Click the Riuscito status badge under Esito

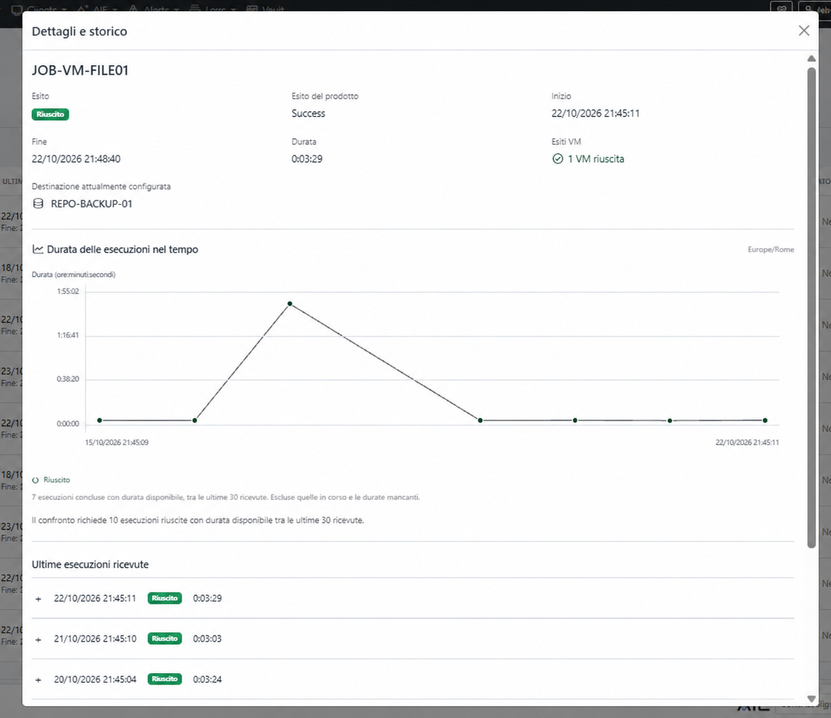(51, 115)
